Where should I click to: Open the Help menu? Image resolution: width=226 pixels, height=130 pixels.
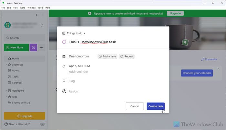click(x=48, y=8)
